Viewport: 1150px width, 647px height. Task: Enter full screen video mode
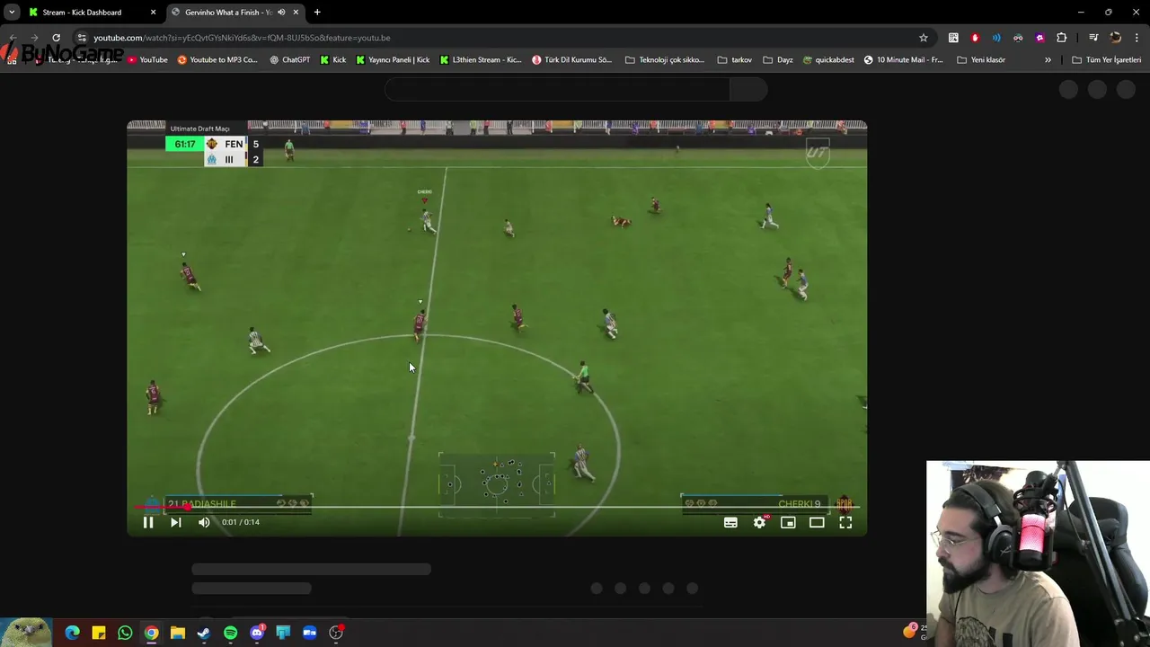[845, 522]
